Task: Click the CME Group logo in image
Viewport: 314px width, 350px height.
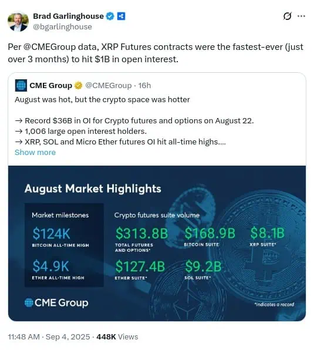Action: click(x=56, y=303)
